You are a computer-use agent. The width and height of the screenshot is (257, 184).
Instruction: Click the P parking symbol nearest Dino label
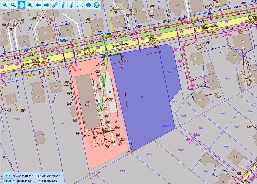pos(99,105)
